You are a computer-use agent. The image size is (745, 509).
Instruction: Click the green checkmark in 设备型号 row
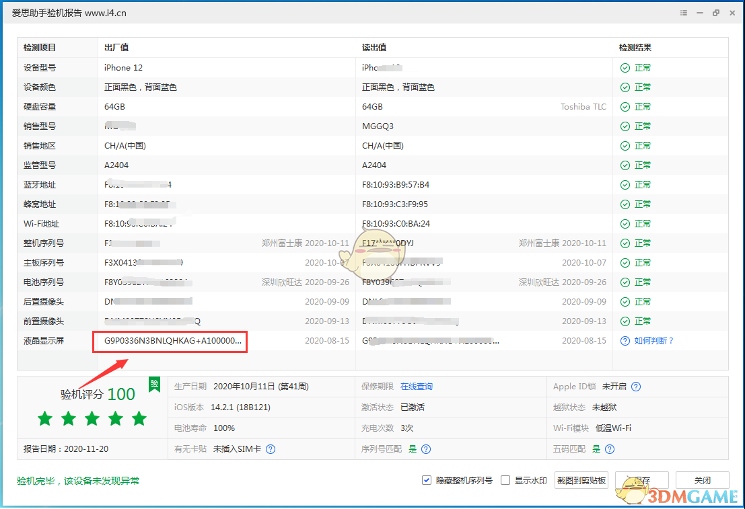625,68
